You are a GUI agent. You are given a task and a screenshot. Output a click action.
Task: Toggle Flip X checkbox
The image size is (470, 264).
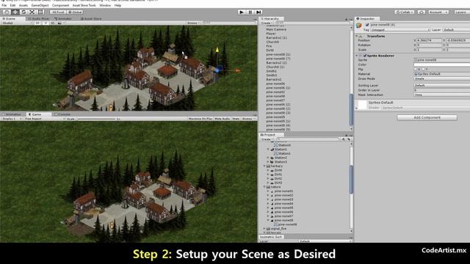click(416, 69)
